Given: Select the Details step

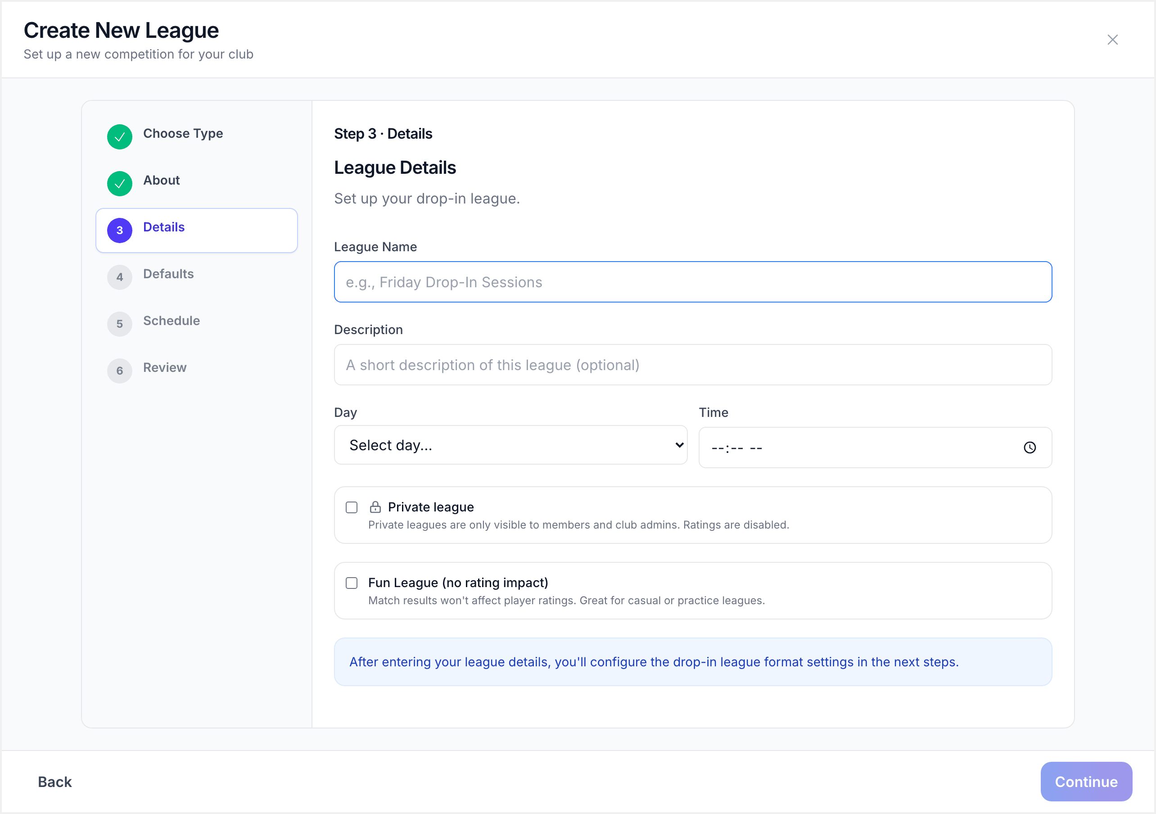Looking at the screenshot, I should [x=196, y=230].
